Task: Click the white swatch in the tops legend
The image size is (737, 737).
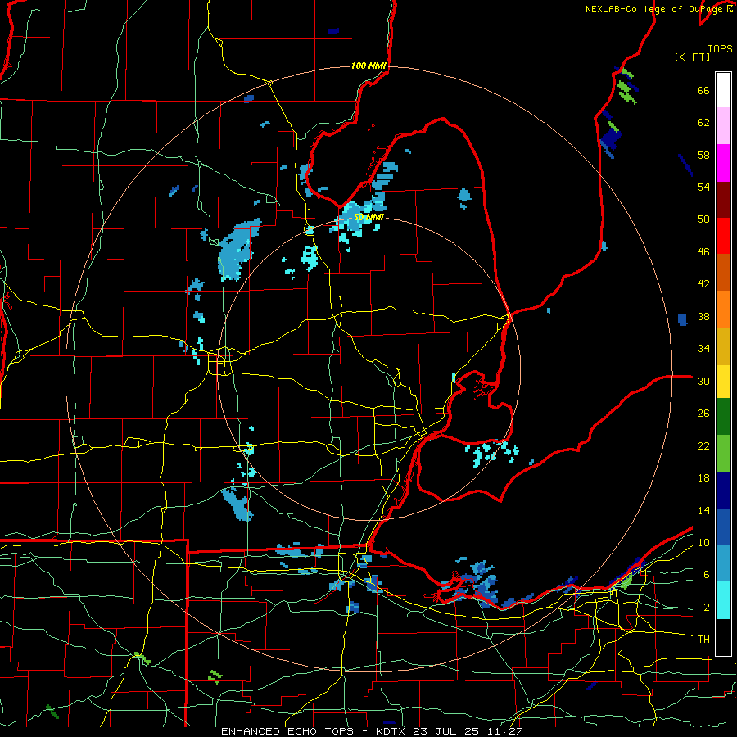Action: coord(723,90)
